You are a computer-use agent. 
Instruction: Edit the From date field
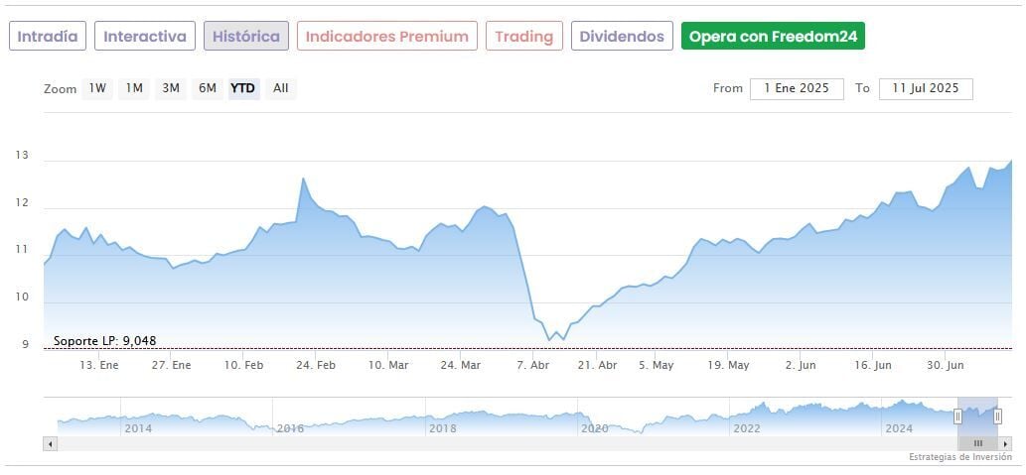[797, 88]
